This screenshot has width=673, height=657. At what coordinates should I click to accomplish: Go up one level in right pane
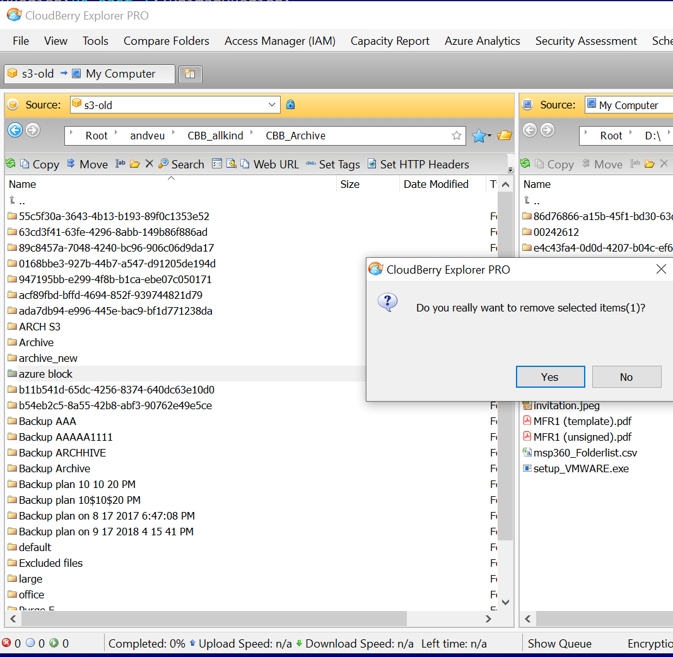531,201
